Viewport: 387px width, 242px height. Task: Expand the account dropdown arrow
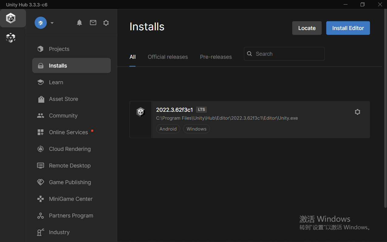coord(52,23)
